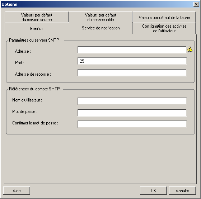This screenshot has width=201, height=199.
Task: Click the SMTP Adresse input field
Action: [x=132, y=50]
